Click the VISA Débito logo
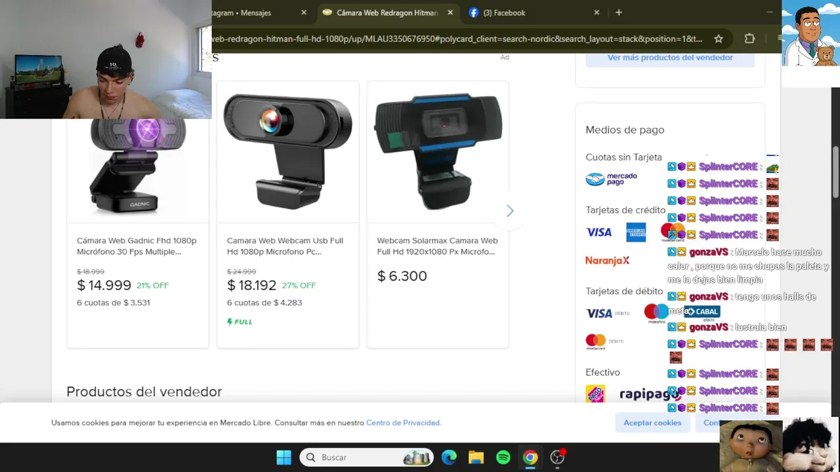 coord(608,313)
